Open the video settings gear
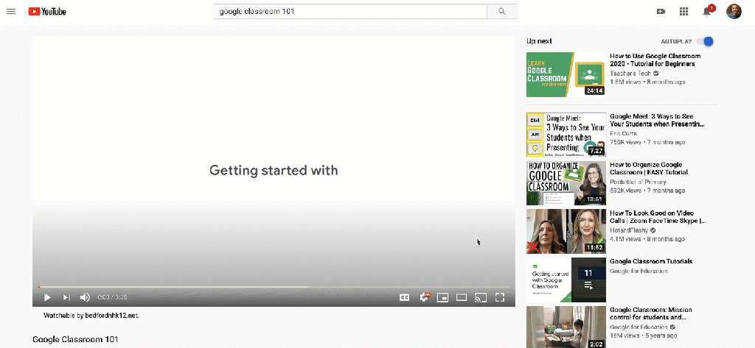The height and width of the screenshot is (348, 755). coord(425,297)
